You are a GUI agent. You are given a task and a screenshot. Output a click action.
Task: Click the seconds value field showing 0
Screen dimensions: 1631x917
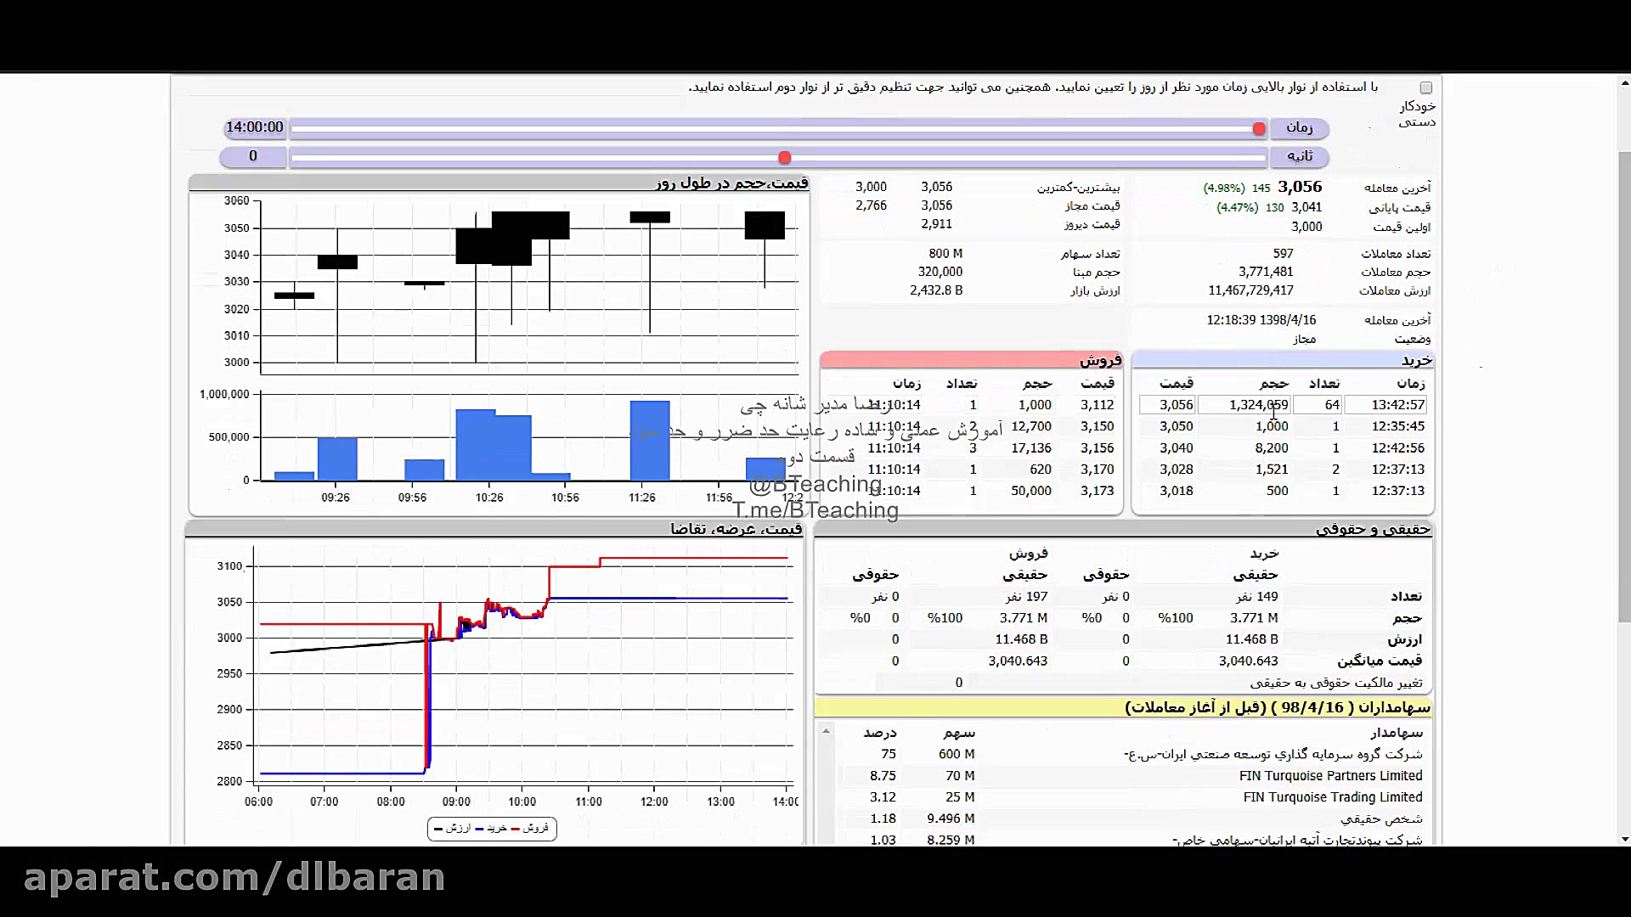pyautogui.click(x=253, y=156)
